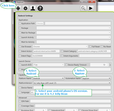Screen dimensions: 114x111
Task: Enable the Application Path checkbox
Action: [x=20, y=23]
